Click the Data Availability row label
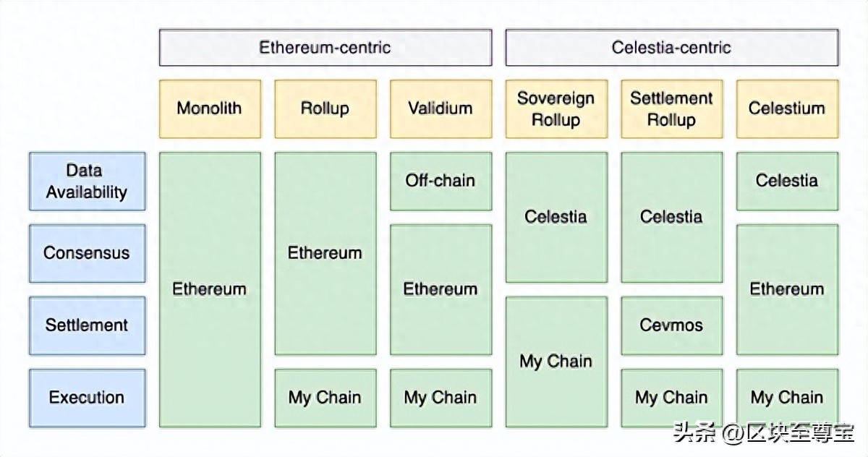 tap(87, 181)
